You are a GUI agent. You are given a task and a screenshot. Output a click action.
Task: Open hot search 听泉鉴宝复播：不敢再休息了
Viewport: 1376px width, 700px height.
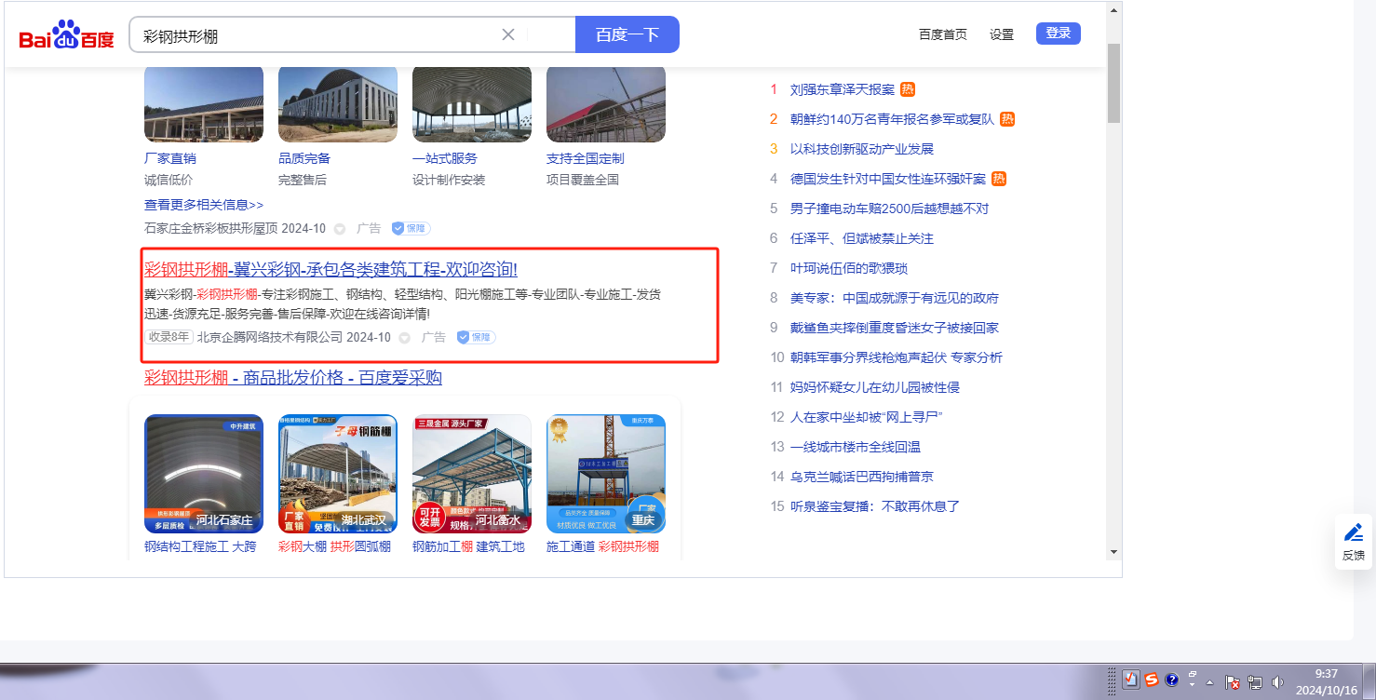pos(875,506)
